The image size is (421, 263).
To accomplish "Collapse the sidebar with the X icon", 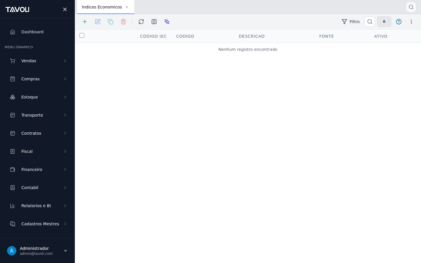I will pyautogui.click(x=65, y=9).
